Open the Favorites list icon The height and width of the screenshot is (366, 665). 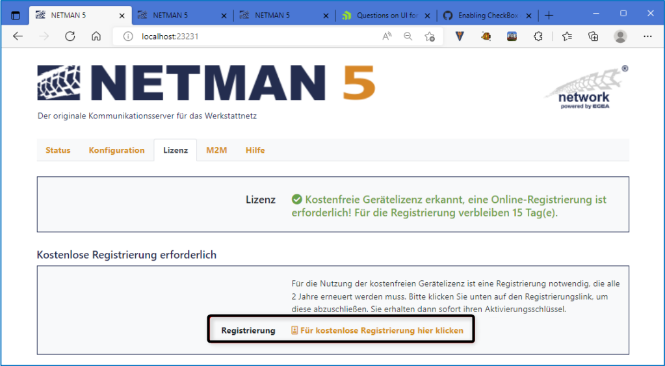pyautogui.click(x=567, y=36)
